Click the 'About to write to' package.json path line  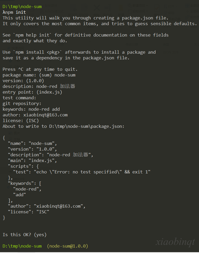pos(64,126)
